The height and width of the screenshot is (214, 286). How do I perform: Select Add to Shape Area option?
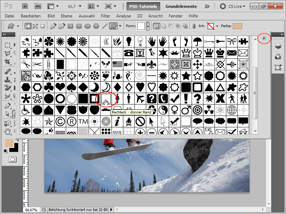(164, 26)
